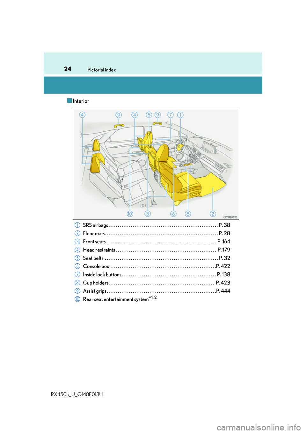This screenshot has width=306, height=433.
Task: Click page reference P. 422
Action: pyautogui.click(x=223, y=266)
